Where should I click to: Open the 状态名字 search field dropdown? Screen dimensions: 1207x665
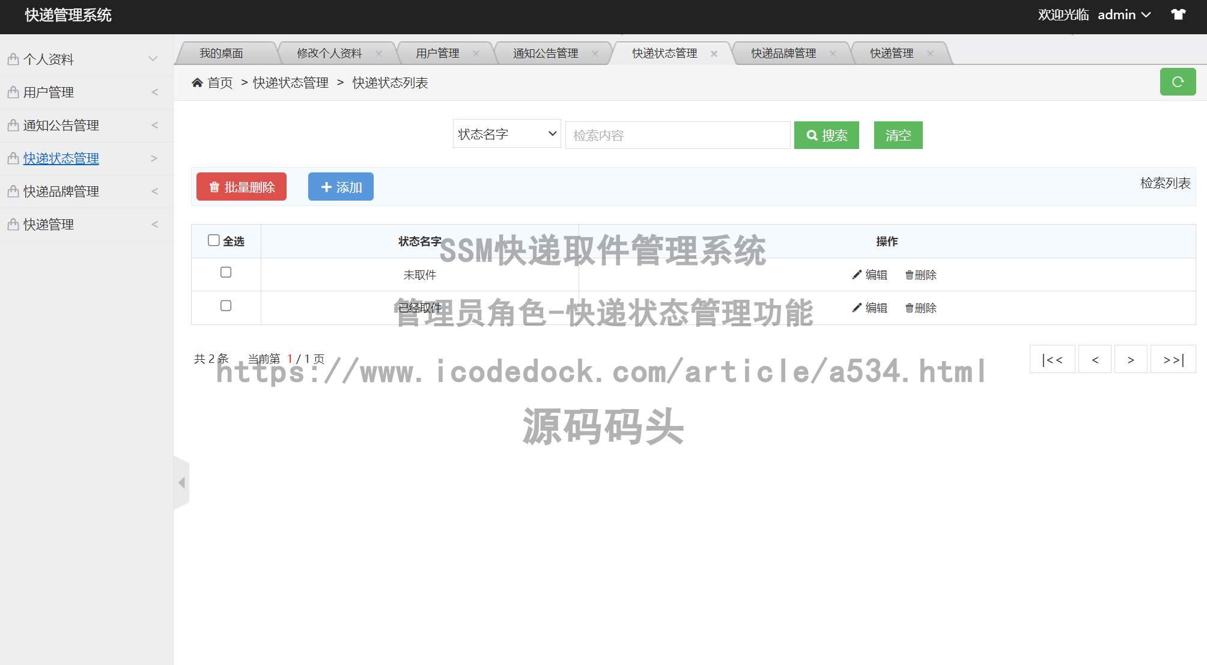point(506,133)
